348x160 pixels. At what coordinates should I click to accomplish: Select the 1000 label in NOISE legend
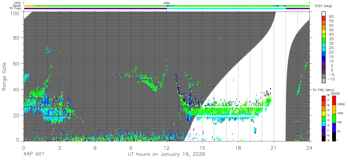pos(339,113)
